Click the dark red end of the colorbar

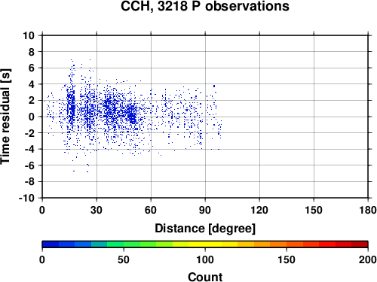(360, 244)
